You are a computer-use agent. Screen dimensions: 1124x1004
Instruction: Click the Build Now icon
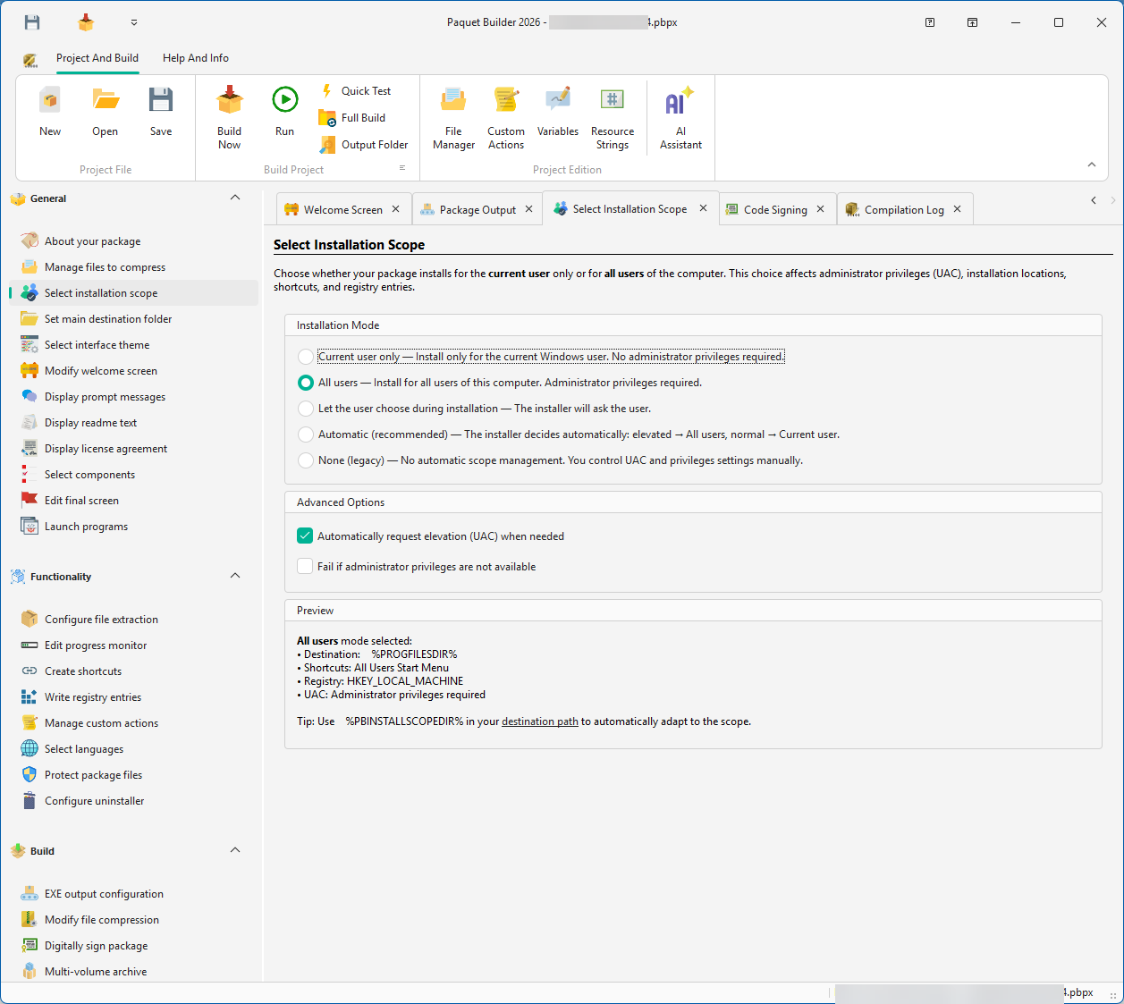(230, 100)
